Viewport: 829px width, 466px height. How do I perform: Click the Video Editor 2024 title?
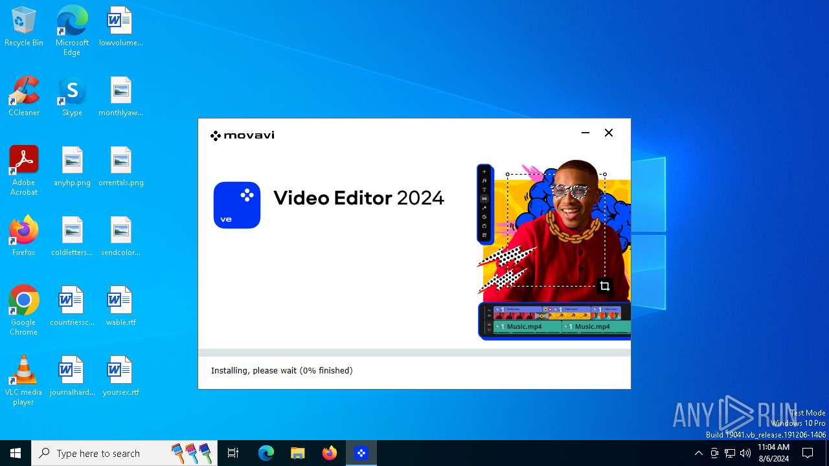(359, 198)
